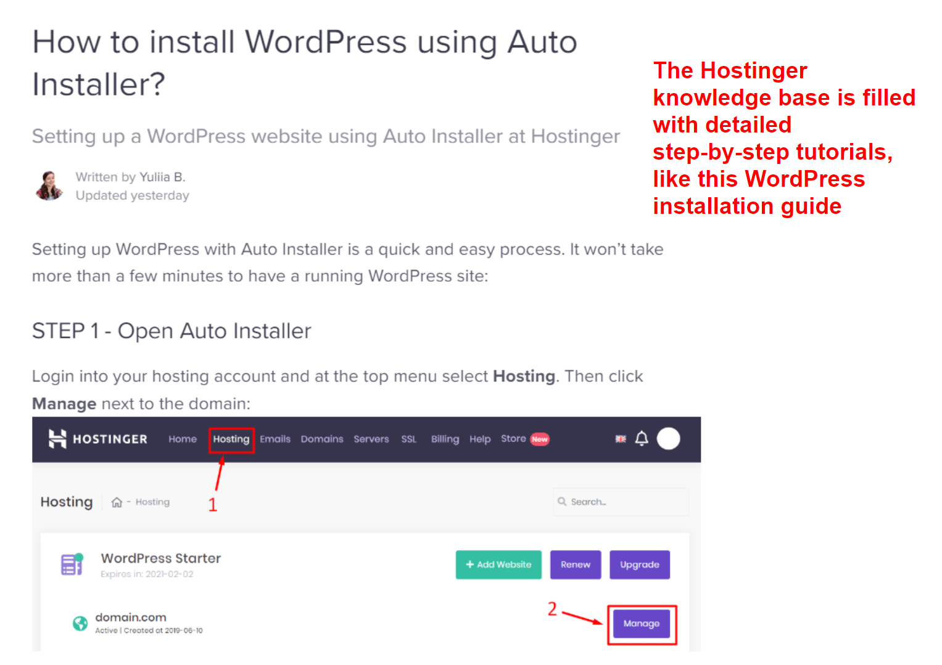Click the Hosting page heading text
Image resolution: width=942 pixels, height=665 pixels.
point(67,502)
